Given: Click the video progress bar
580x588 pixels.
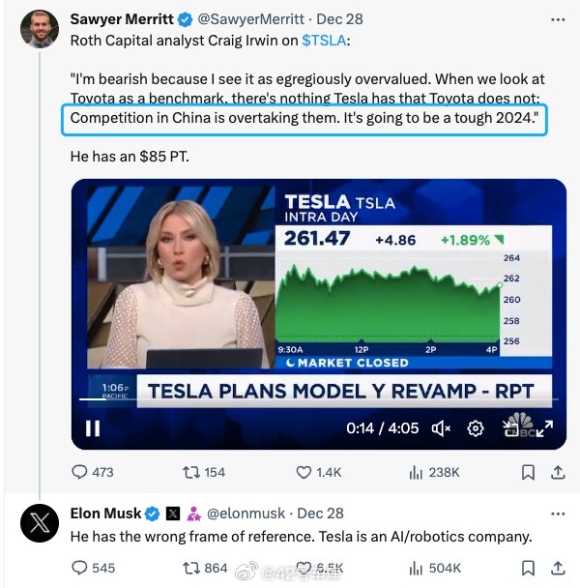Looking at the screenshot, I should 318,399.
